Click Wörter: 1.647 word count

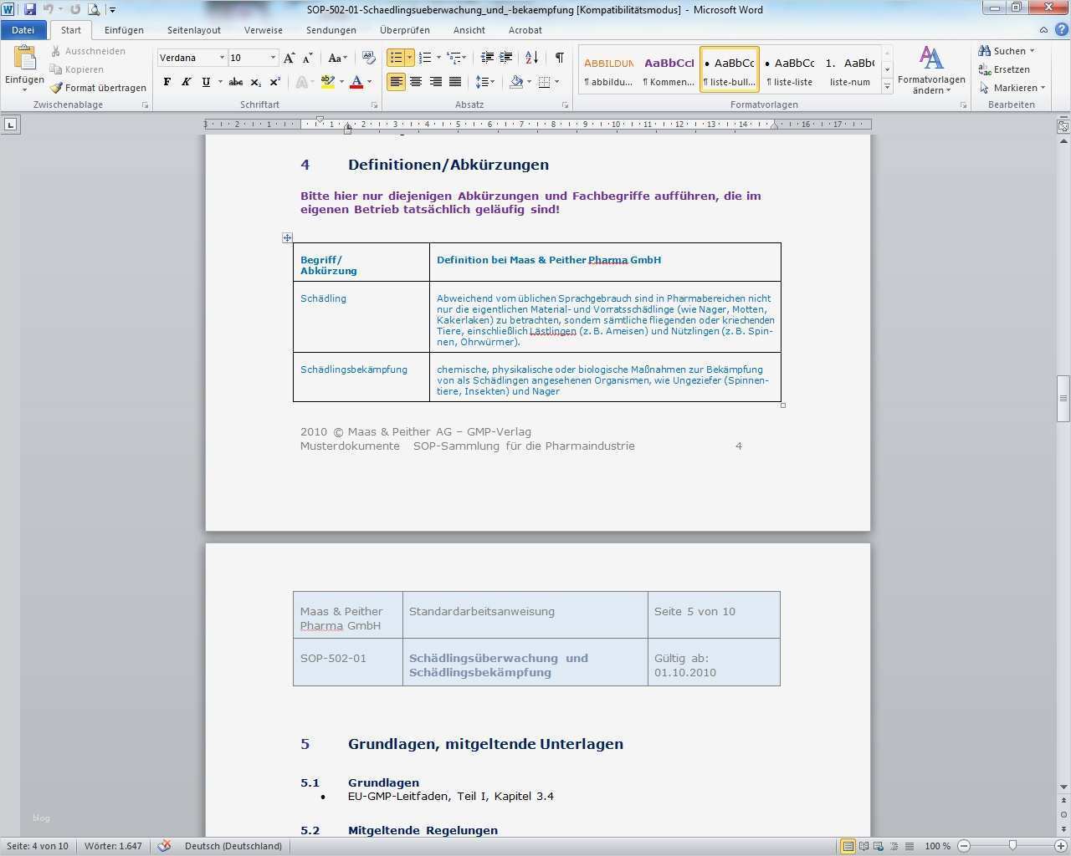tap(113, 846)
